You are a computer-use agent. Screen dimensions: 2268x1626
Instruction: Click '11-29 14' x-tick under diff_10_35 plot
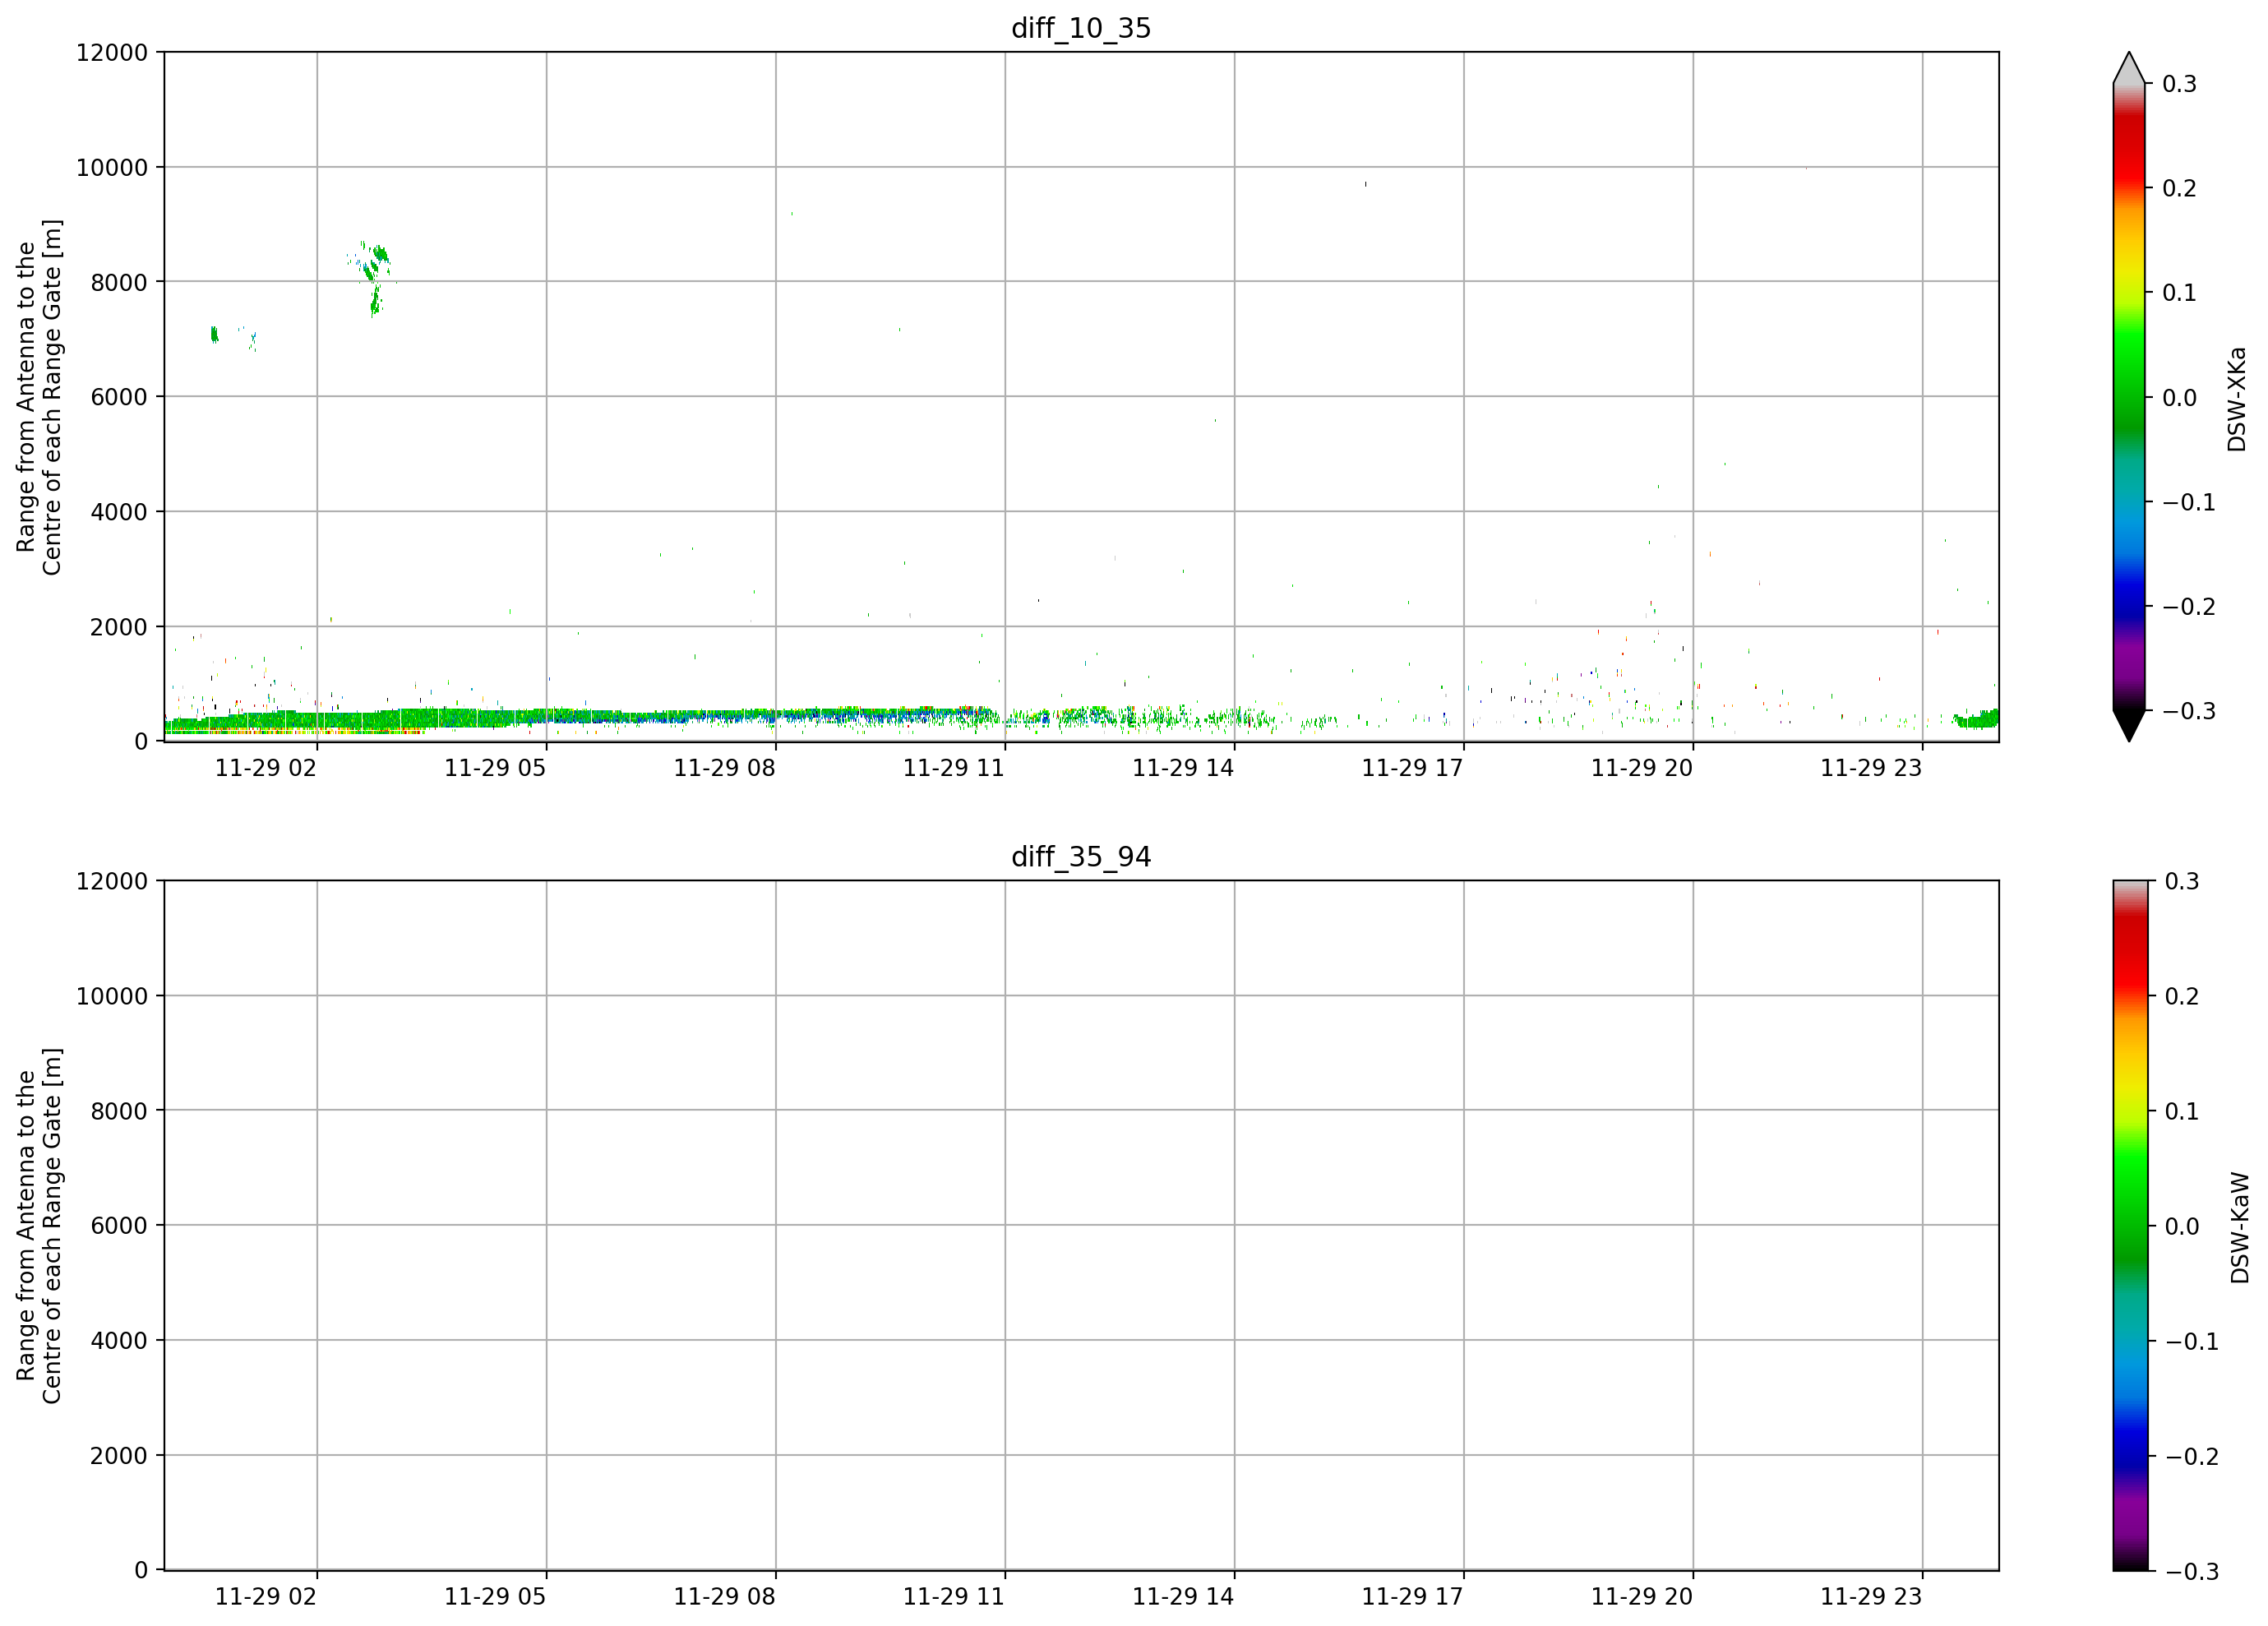1183,768
